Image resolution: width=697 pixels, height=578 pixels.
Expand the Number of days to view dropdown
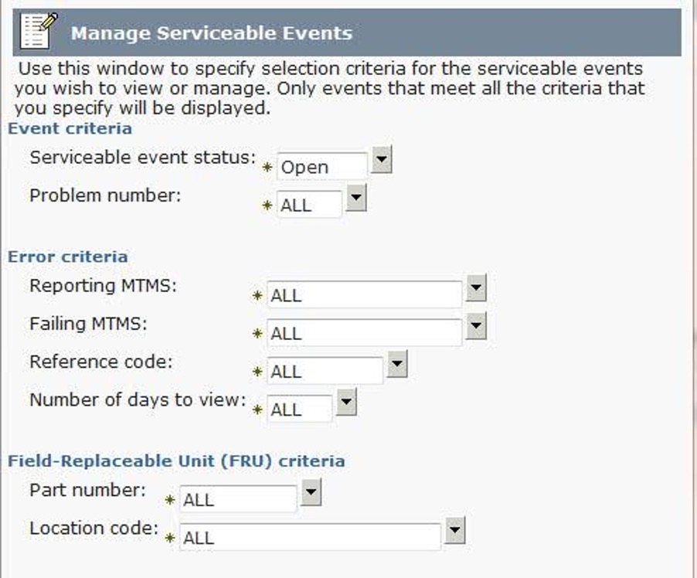click(x=344, y=403)
